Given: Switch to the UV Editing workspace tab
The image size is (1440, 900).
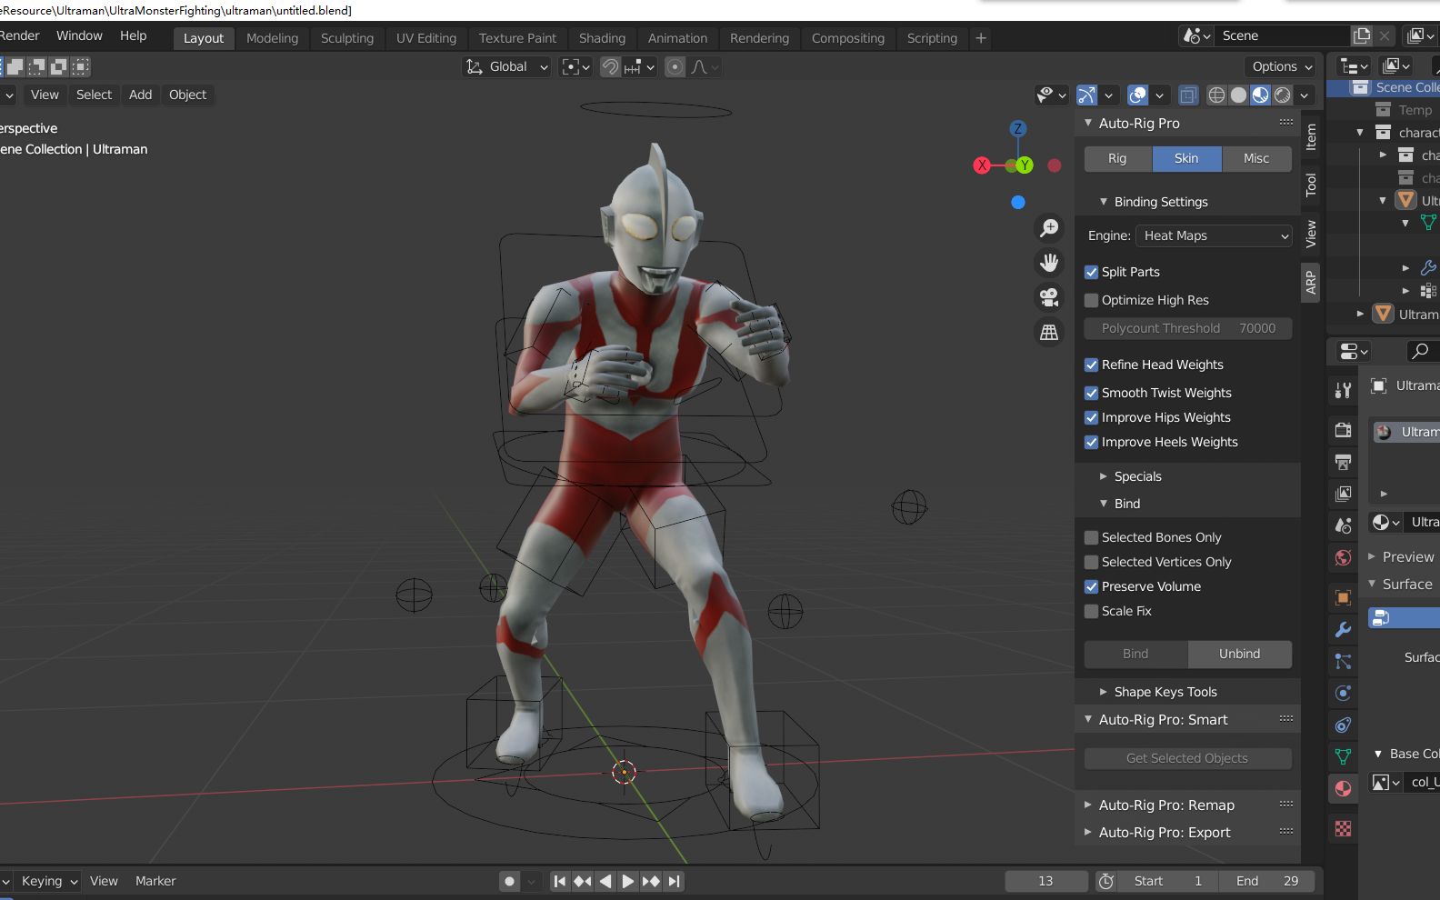Looking at the screenshot, I should pyautogui.click(x=425, y=38).
